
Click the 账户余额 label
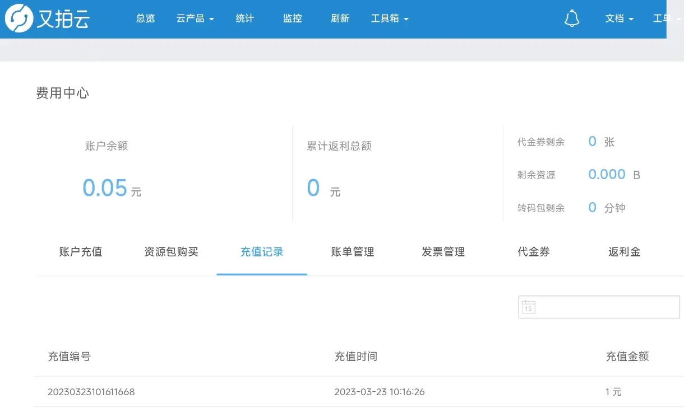(x=107, y=146)
